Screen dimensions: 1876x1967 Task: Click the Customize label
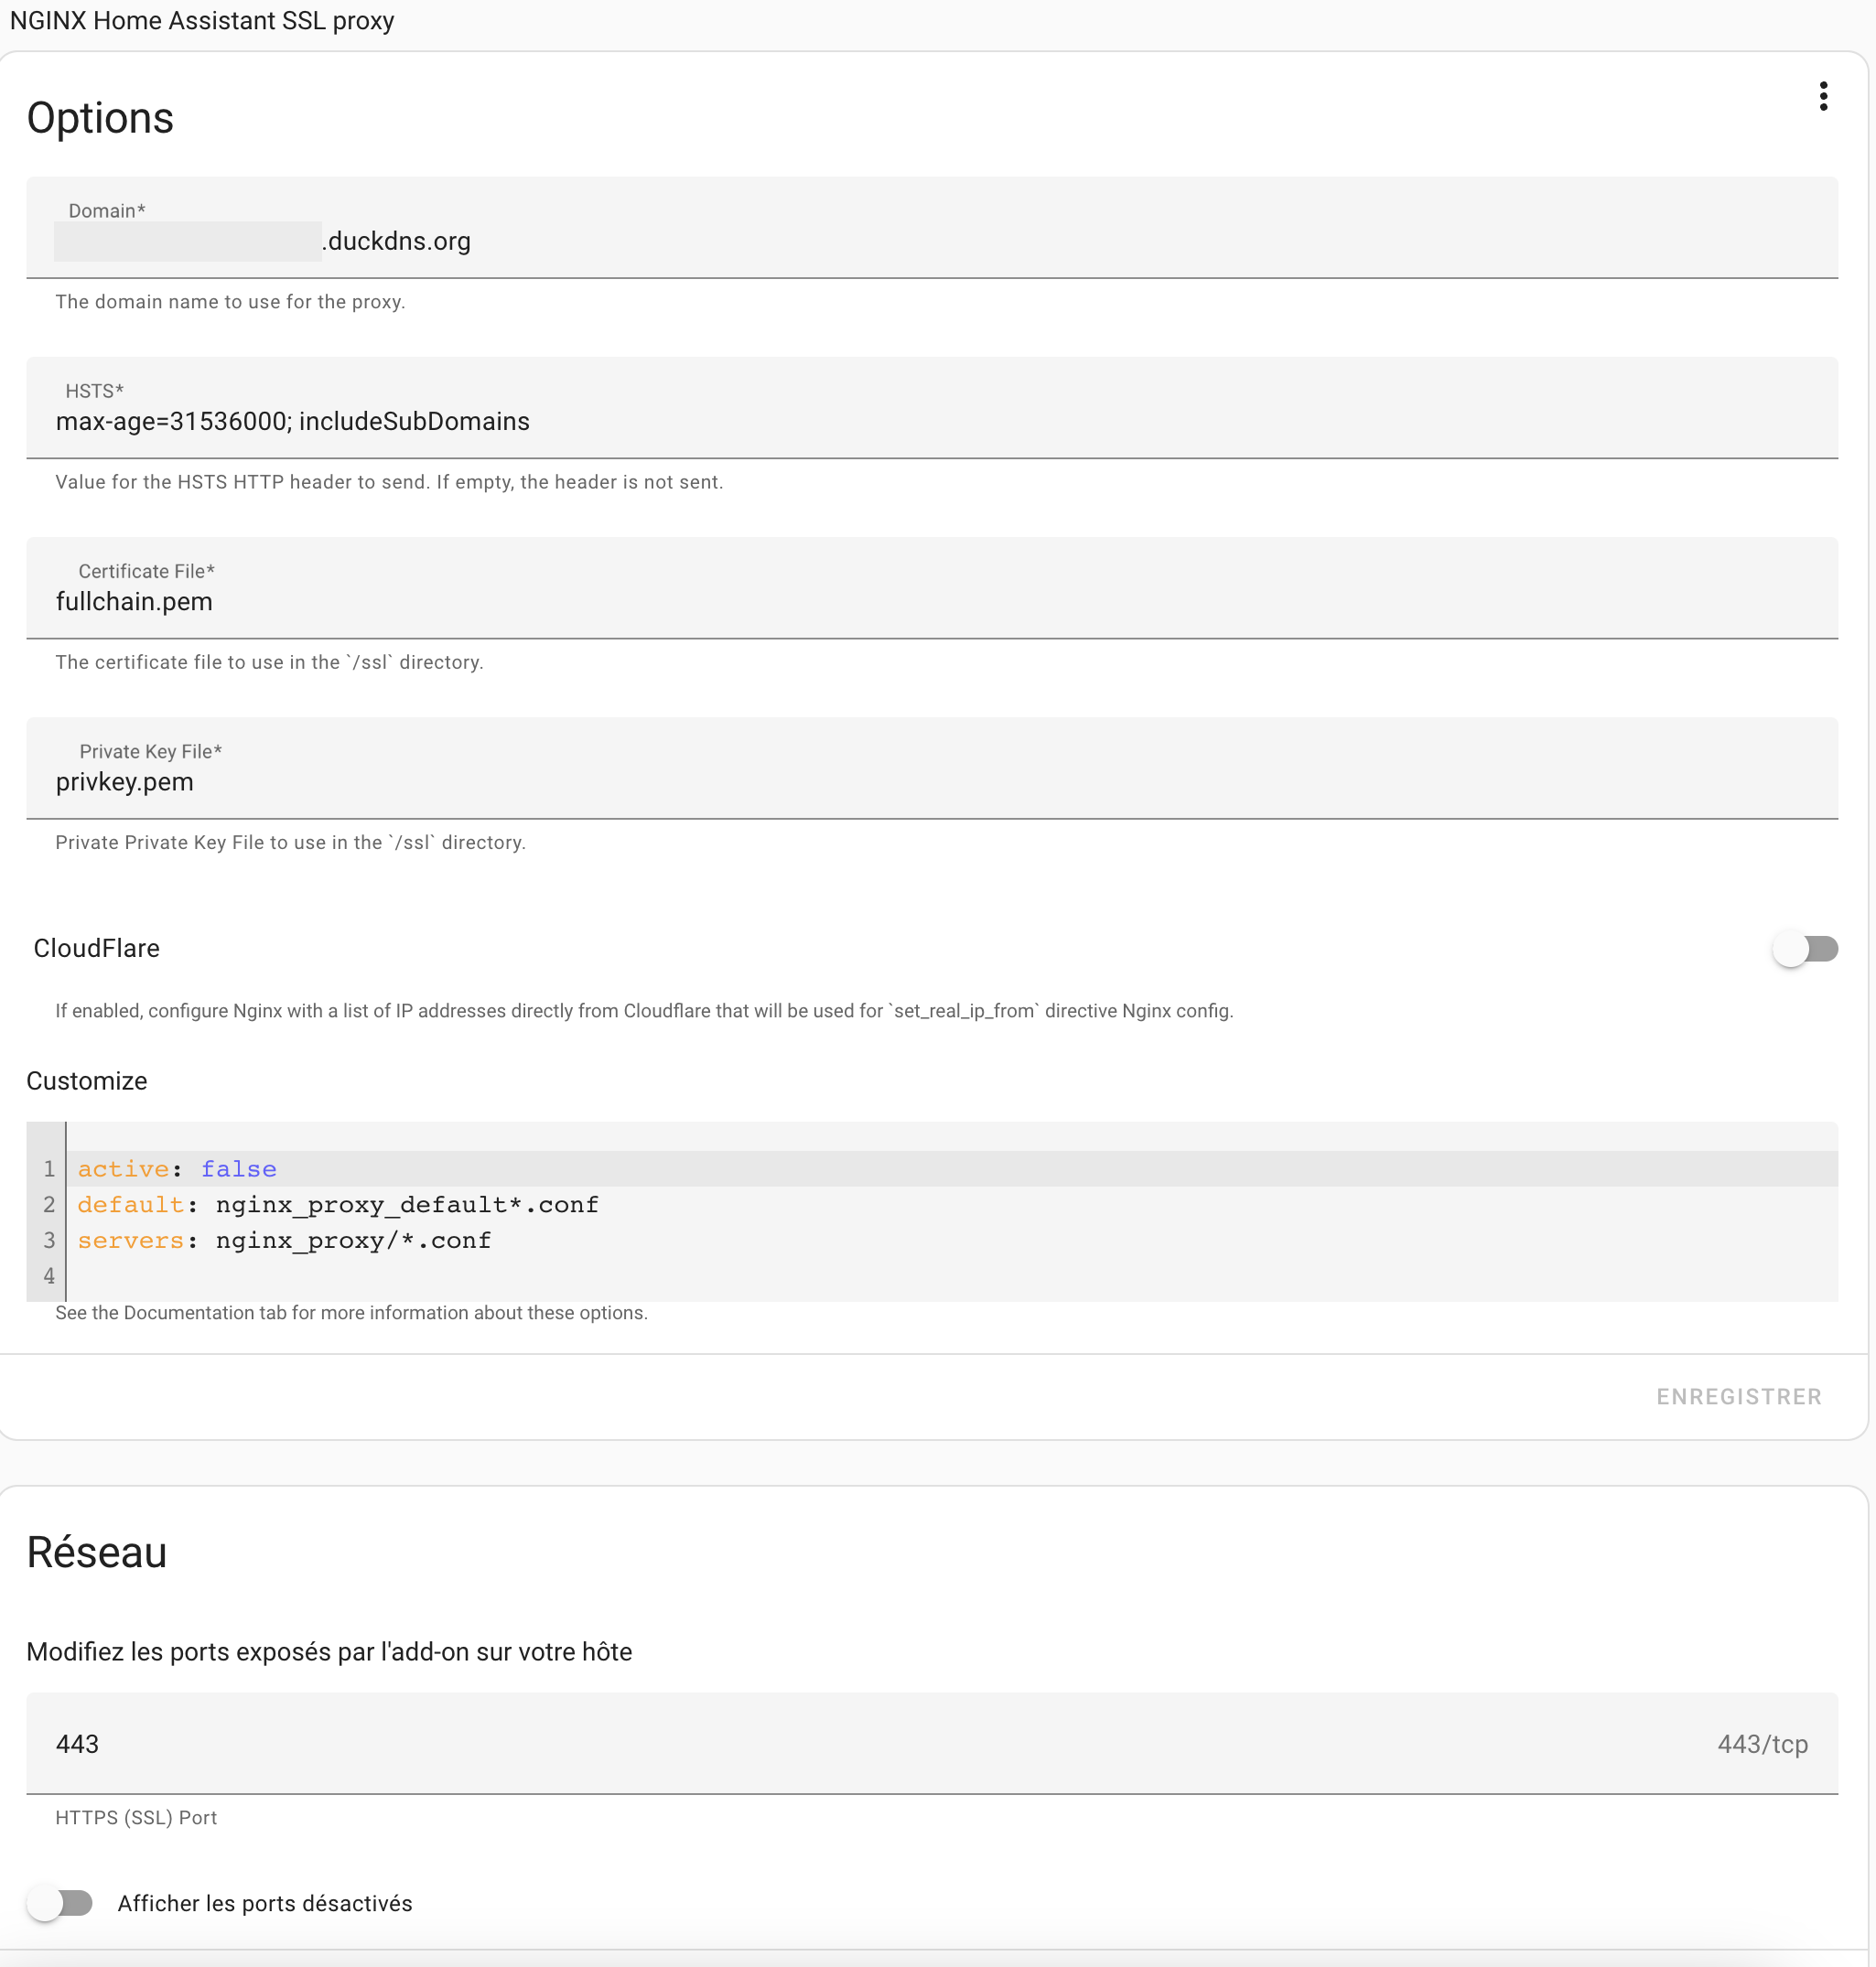(87, 1080)
